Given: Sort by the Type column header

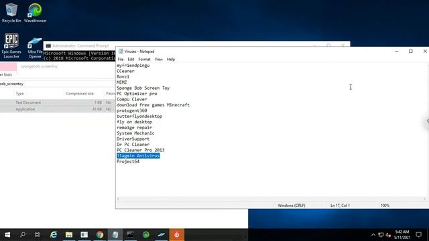Looking at the screenshot, I should point(19,94).
